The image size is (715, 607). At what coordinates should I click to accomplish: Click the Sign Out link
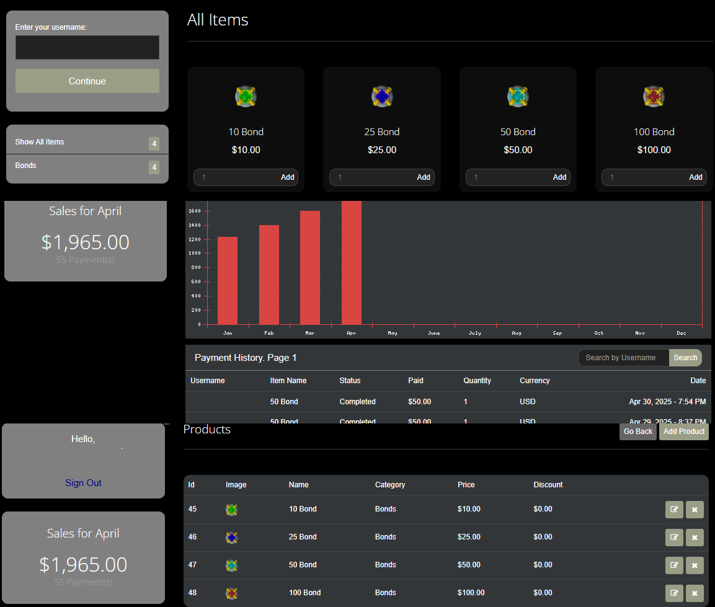pyautogui.click(x=83, y=482)
